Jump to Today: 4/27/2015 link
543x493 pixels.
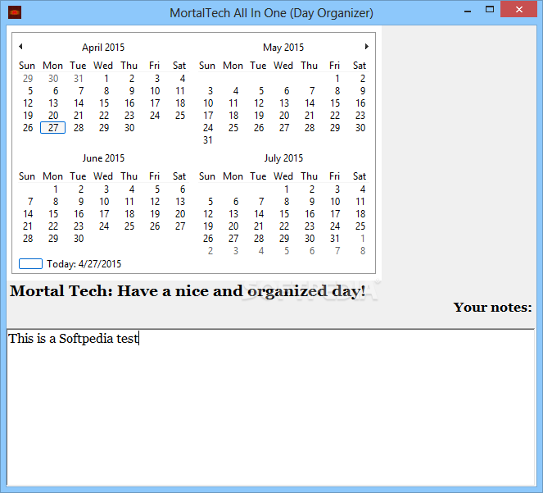click(84, 264)
